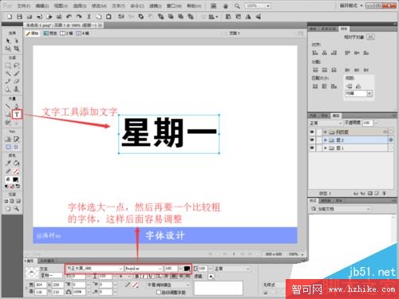Image resolution: width=399 pixels, height=299 pixels.
Task: Click the 4-up view button
Action: 83,33
